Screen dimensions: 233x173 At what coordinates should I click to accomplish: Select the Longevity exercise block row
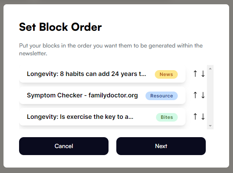pos(102,117)
